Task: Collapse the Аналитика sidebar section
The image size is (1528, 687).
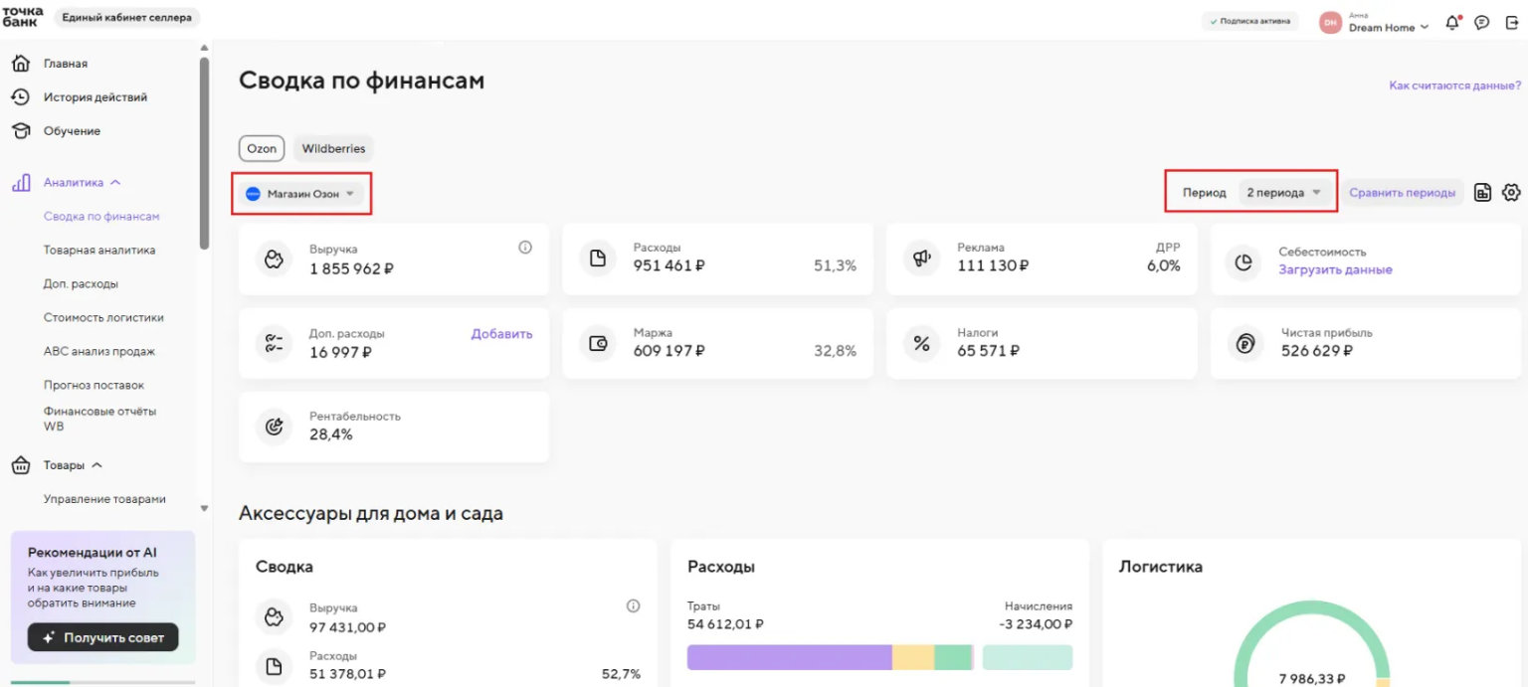Action: [115, 183]
